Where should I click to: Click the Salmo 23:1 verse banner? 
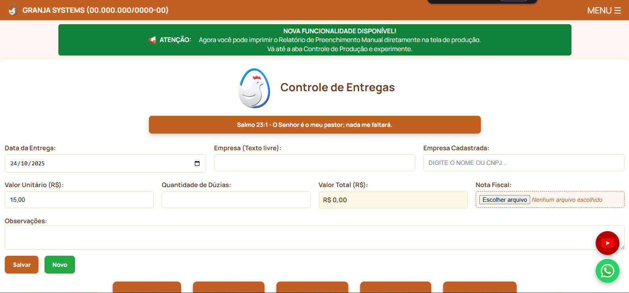314,125
